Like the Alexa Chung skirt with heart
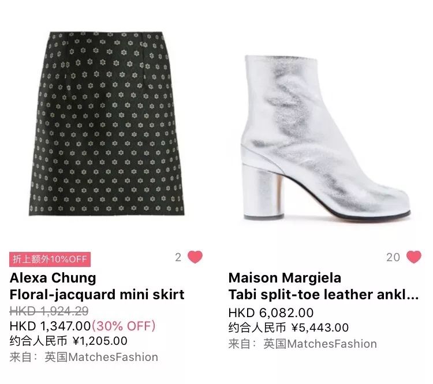The image size is (433, 384). click(195, 257)
